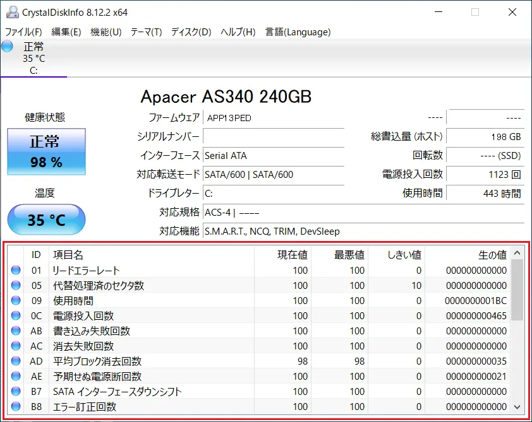Click the scroll down arrow of SMART list
Image resolution: width=532 pixels, height=422 pixels.
517,407
